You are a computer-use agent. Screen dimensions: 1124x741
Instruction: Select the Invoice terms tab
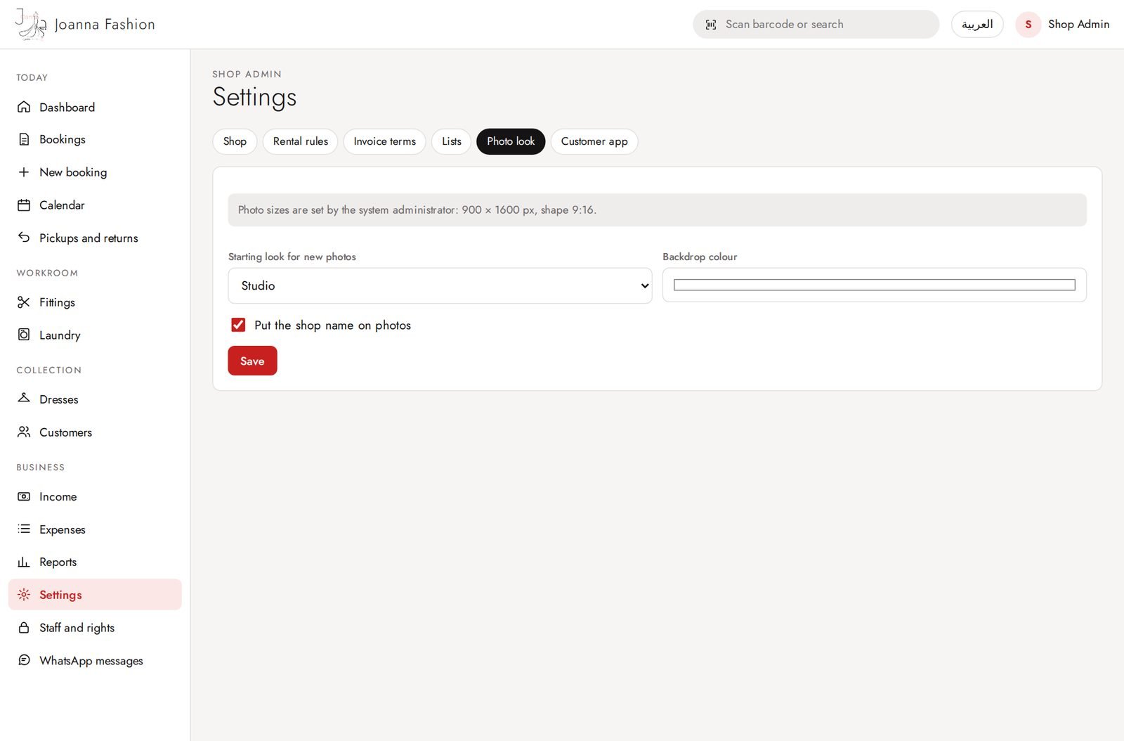(384, 141)
